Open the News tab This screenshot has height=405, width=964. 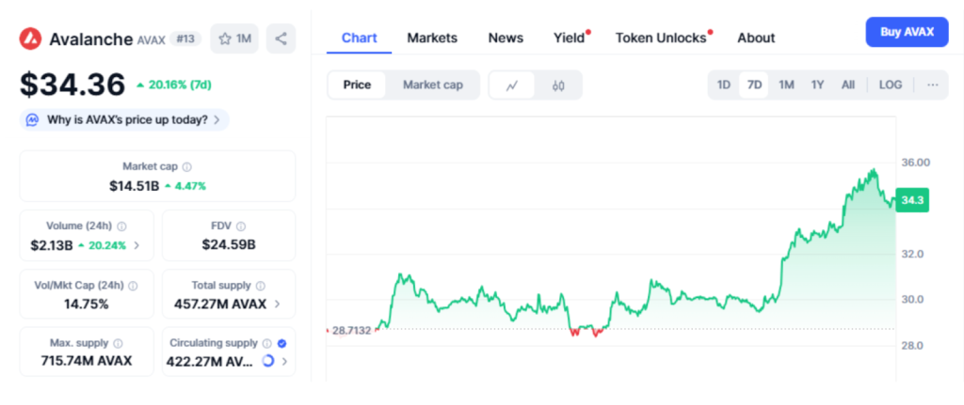pos(506,38)
